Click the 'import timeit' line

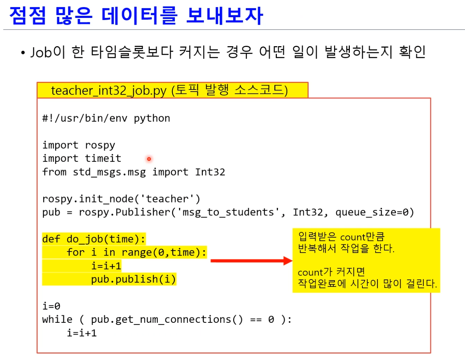[x=82, y=158]
